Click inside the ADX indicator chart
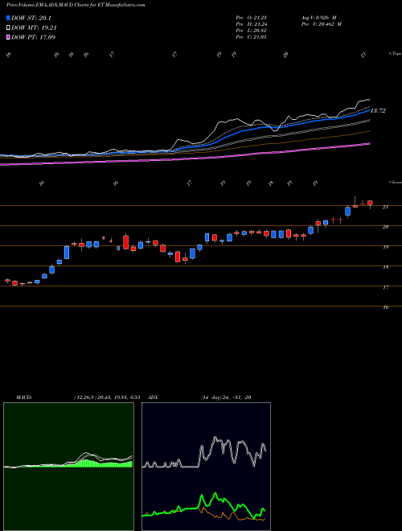 tap(206, 467)
